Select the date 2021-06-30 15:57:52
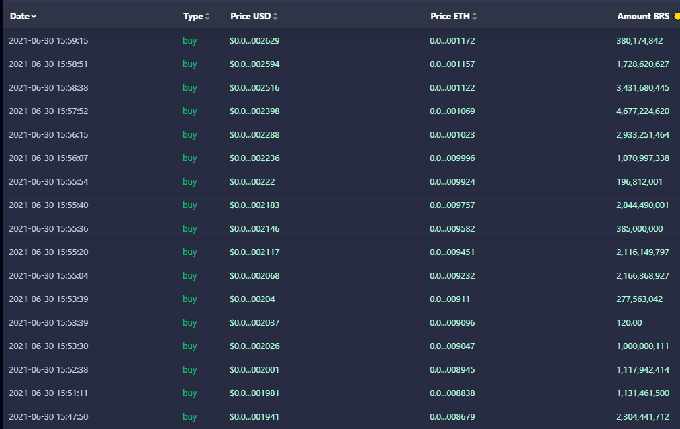The height and width of the screenshot is (429, 680). tap(48, 111)
